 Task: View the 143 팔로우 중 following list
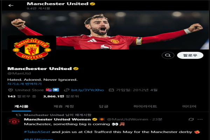coord(22,96)
